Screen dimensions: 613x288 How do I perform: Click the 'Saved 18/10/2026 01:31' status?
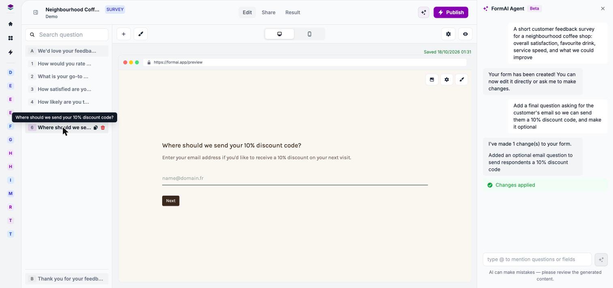click(x=447, y=52)
